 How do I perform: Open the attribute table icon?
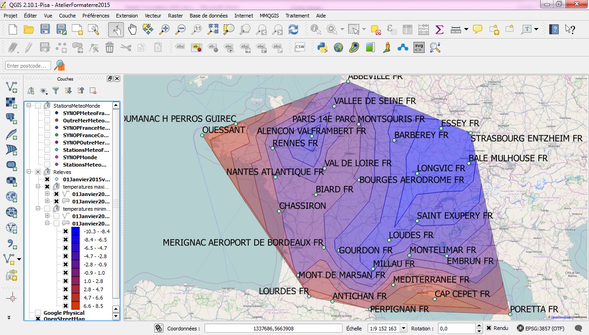pyautogui.click(x=408, y=30)
